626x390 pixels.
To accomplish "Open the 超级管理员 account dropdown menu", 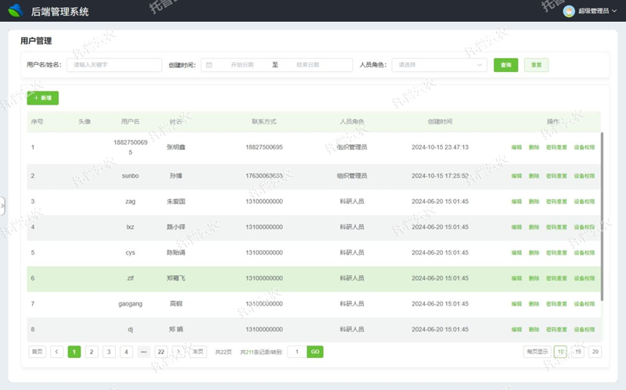I will tap(596, 11).
